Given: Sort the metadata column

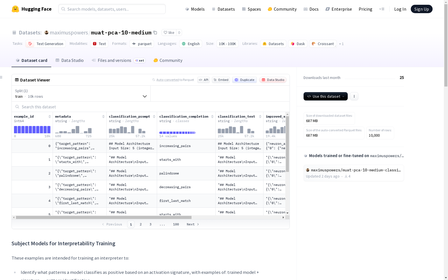Looking at the screenshot, I should pyautogui.click(x=103, y=116).
